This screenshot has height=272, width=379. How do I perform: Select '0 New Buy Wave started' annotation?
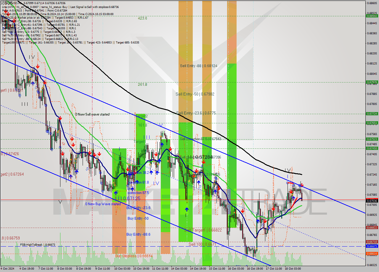103,204
